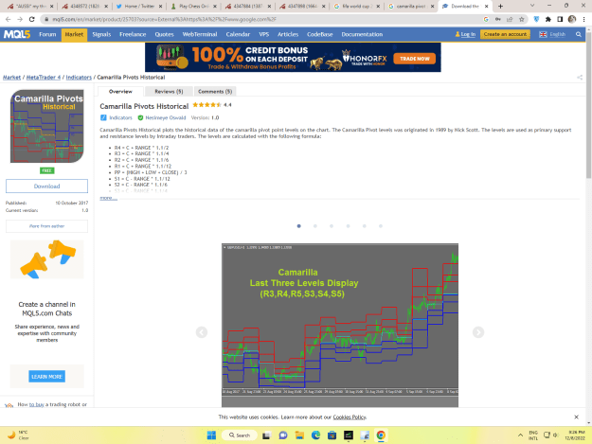Select the fifth carousel dot
Image resolution: width=592 pixels, height=444 pixels.
[364, 226]
